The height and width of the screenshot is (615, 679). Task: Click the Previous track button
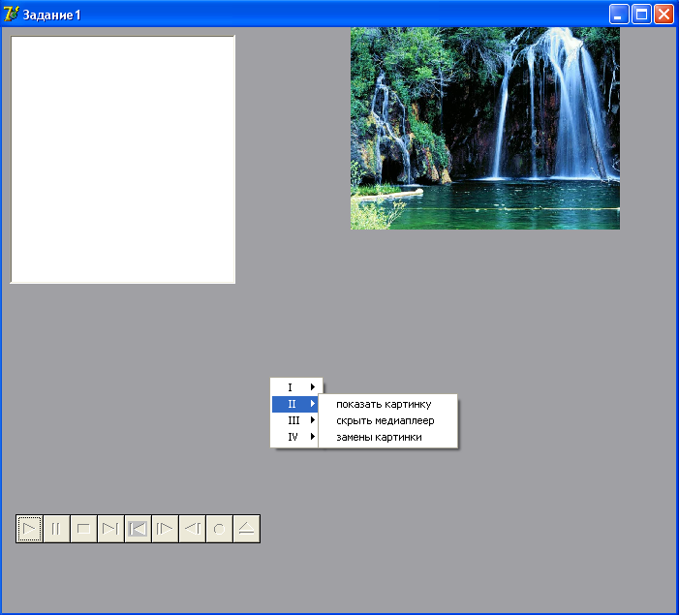point(138,529)
